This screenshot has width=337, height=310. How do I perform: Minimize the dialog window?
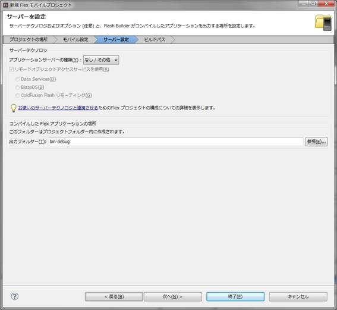[304, 4]
